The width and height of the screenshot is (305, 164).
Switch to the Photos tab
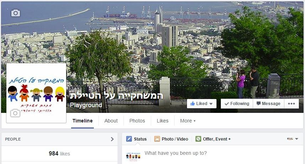(x=137, y=121)
